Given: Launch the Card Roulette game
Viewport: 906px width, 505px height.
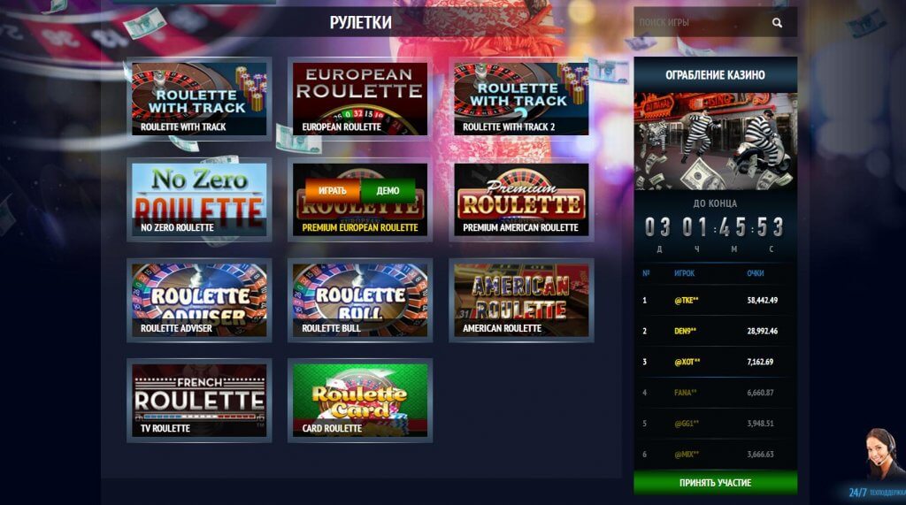Looking at the screenshot, I should 360,400.
